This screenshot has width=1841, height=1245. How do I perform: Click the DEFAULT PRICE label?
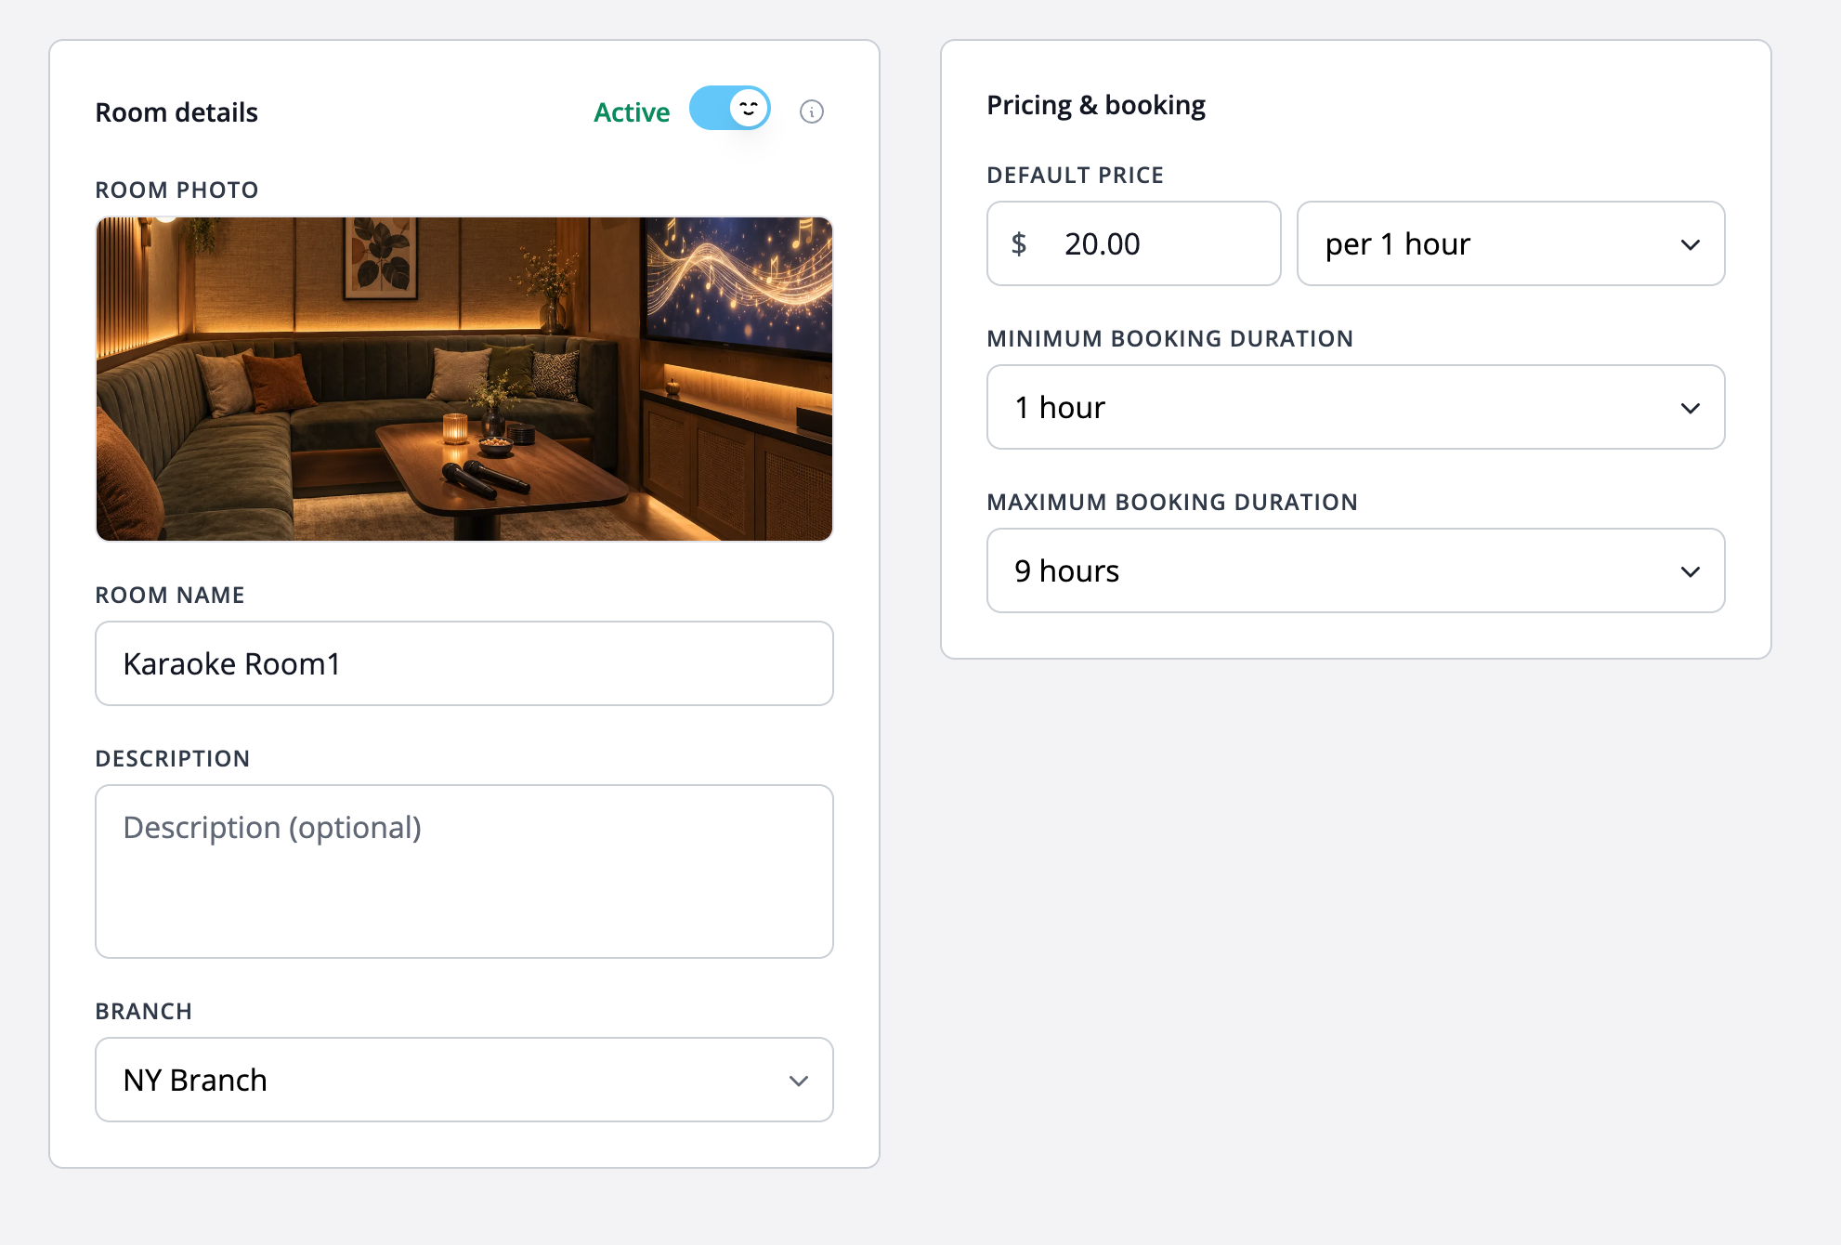(1076, 175)
